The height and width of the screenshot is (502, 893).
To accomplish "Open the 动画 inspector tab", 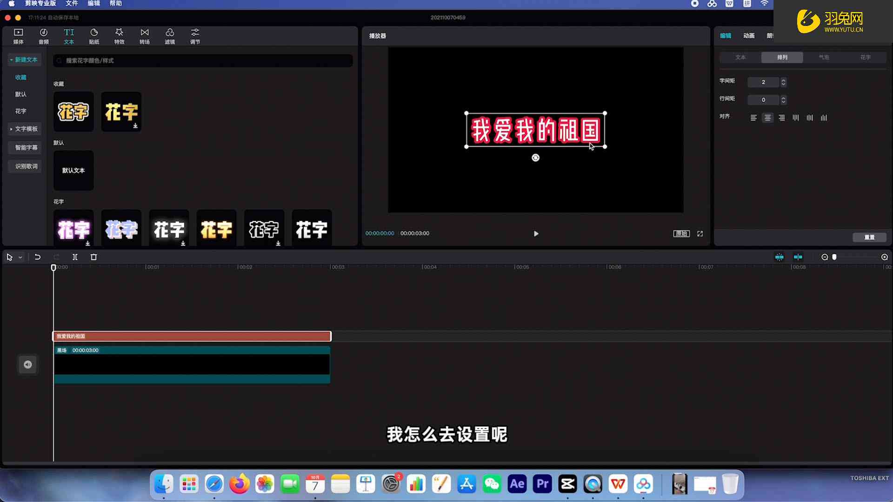I will [x=749, y=36].
